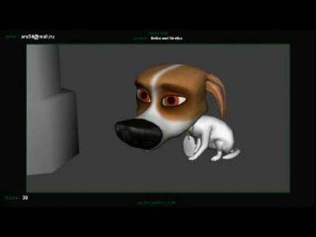This screenshot has height=237, width=316.
Task: Select the frame counter number 30
Action: pyautogui.click(x=25, y=198)
